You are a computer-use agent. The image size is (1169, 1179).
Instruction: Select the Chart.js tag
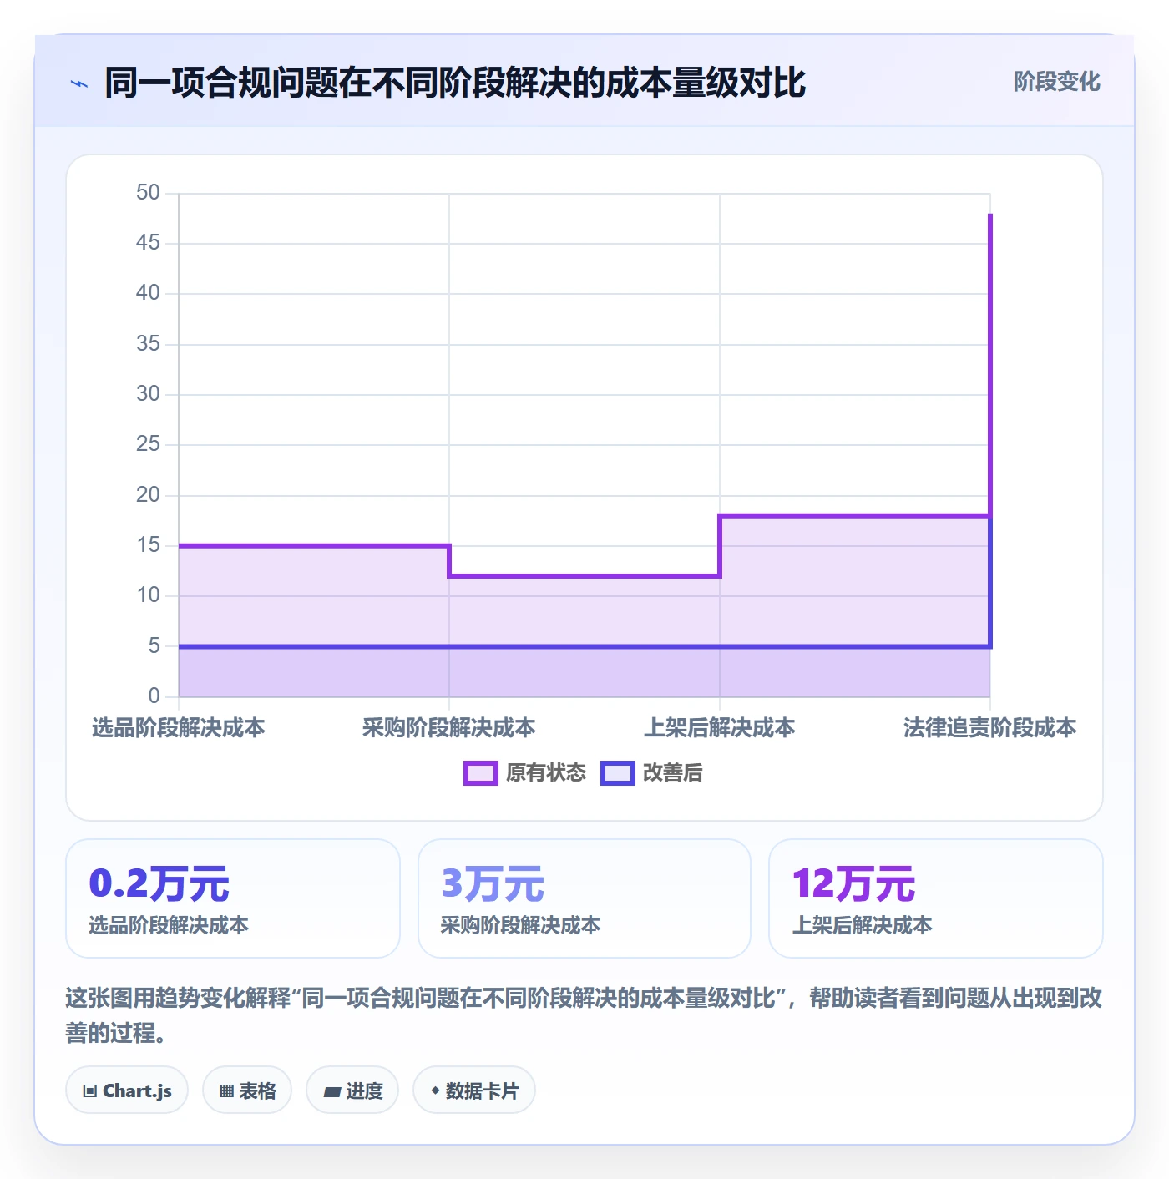pos(127,1090)
